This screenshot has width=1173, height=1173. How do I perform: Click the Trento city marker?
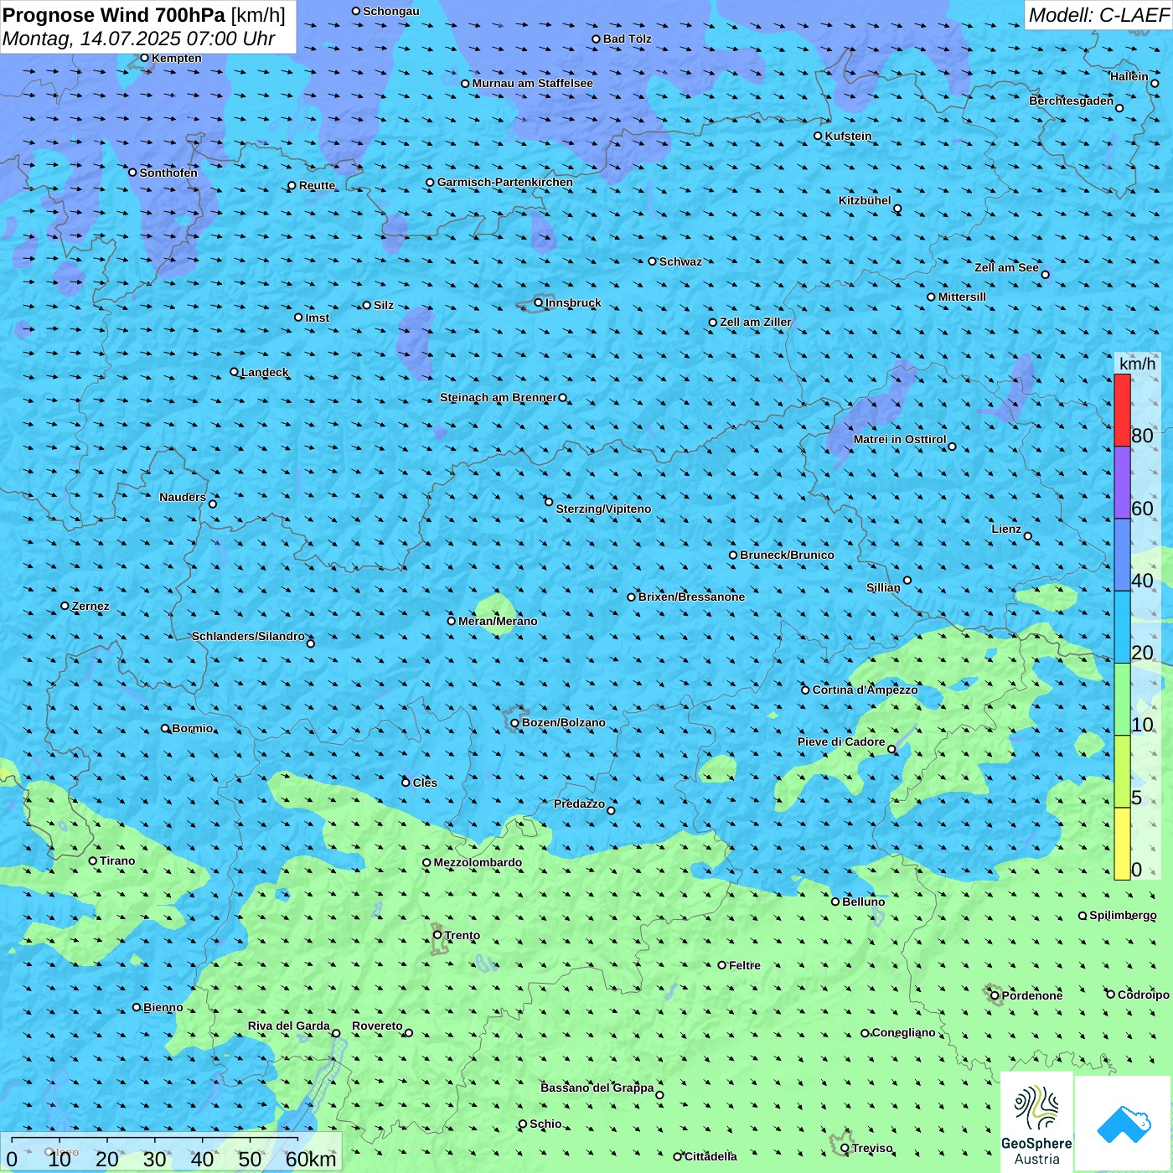(x=437, y=935)
